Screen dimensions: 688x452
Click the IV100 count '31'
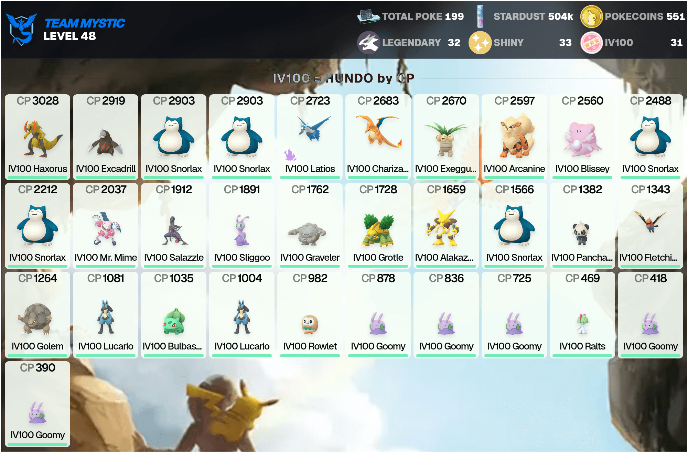676,43
